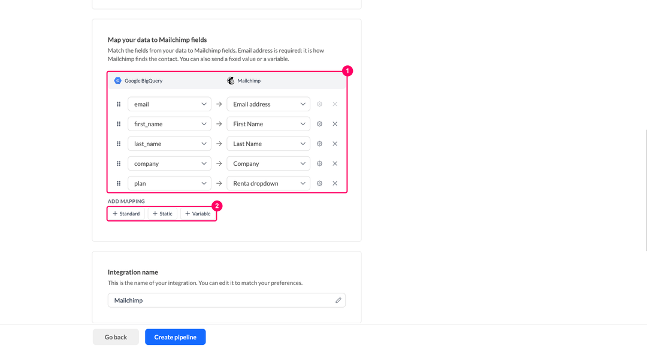Grab the drag handle of the company row
Viewport: 647px width, 349px height.
pyautogui.click(x=119, y=163)
